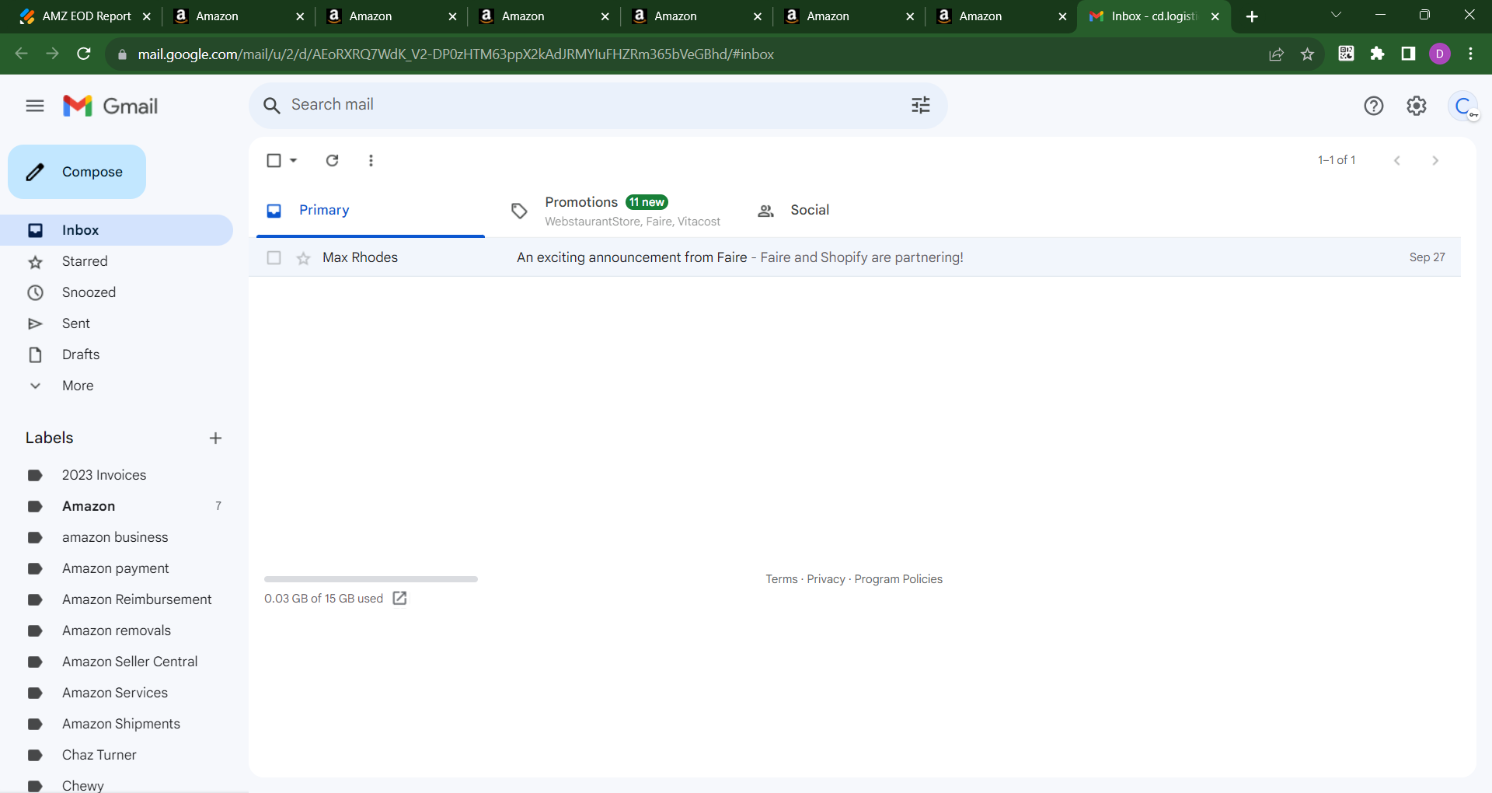The width and height of the screenshot is (1492, 793).
Task: Reload the page in Chrome
Action: (84, 54)
